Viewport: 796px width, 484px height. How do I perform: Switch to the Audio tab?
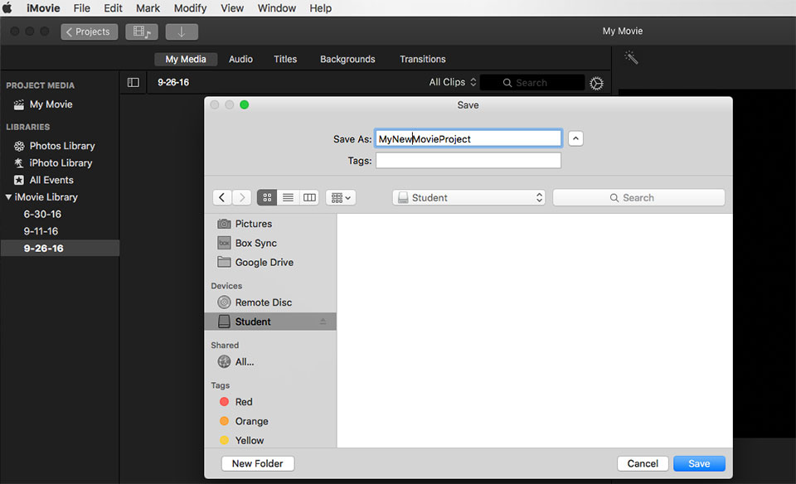pyautogui.click(x=240, y=60)
